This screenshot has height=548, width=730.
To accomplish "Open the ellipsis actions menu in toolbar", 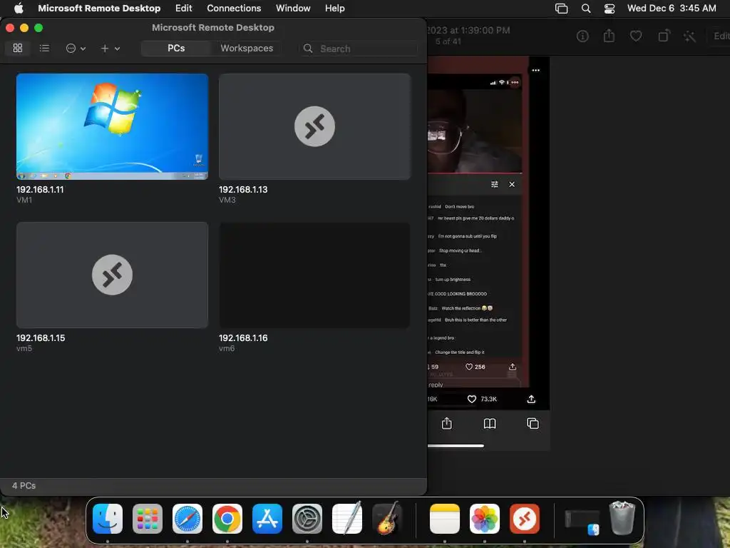I will tap(76, 49).
